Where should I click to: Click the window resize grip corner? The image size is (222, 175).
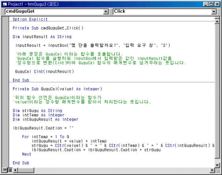(217, 170)
